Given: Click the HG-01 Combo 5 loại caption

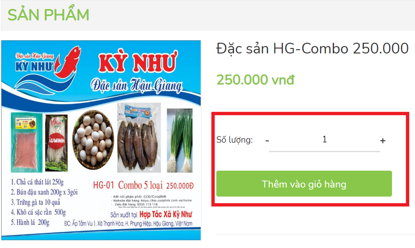Looking at the screenshot, I should click(128, 185).
